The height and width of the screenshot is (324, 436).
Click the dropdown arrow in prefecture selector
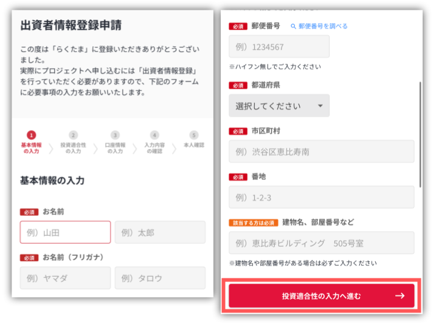point(320,106)
